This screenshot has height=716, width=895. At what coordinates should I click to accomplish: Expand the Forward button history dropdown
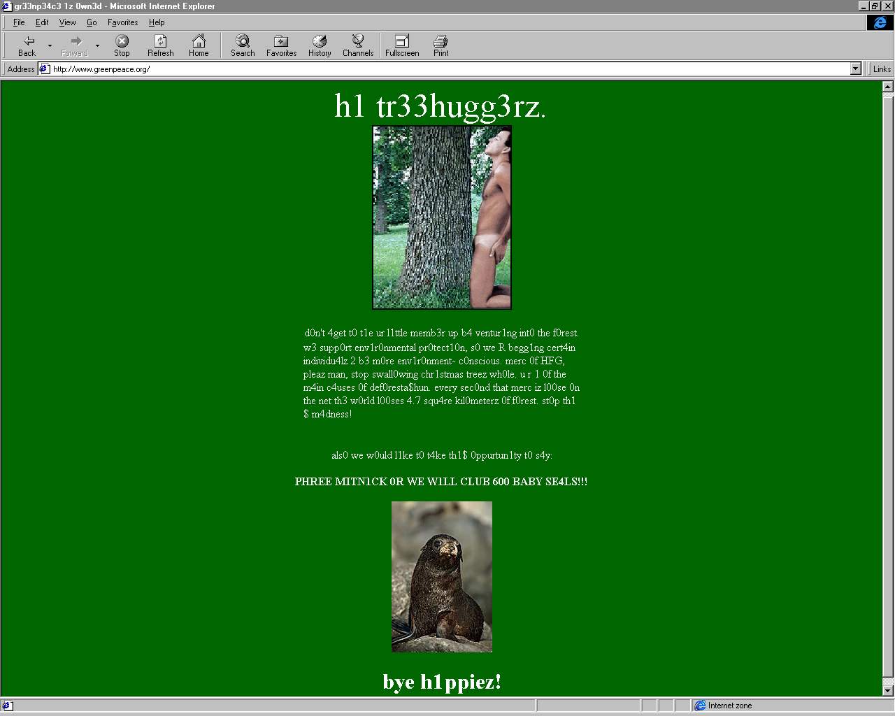(x=97, y=46)
